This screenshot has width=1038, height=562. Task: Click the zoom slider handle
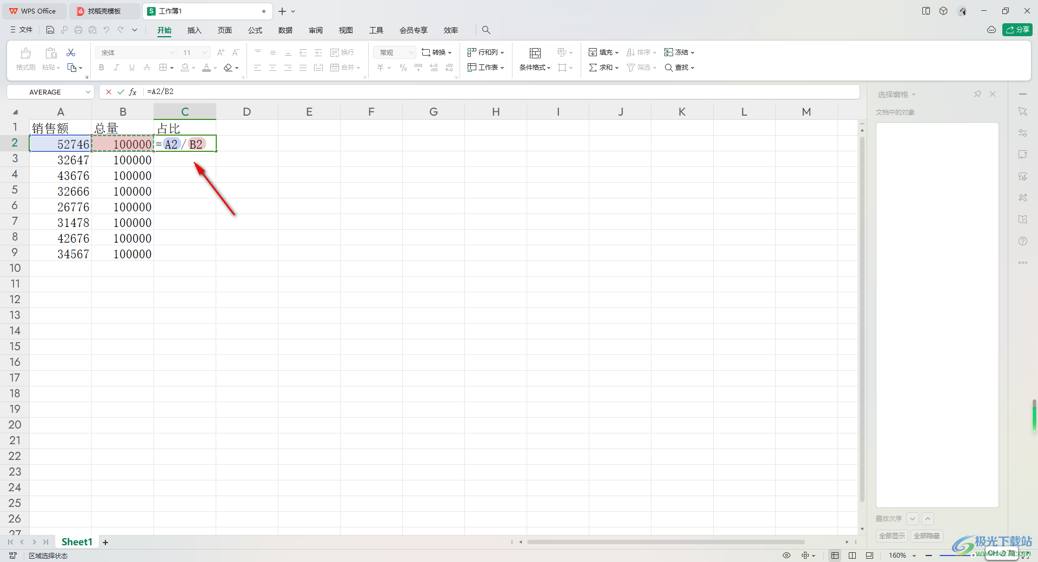pos(973,555)
